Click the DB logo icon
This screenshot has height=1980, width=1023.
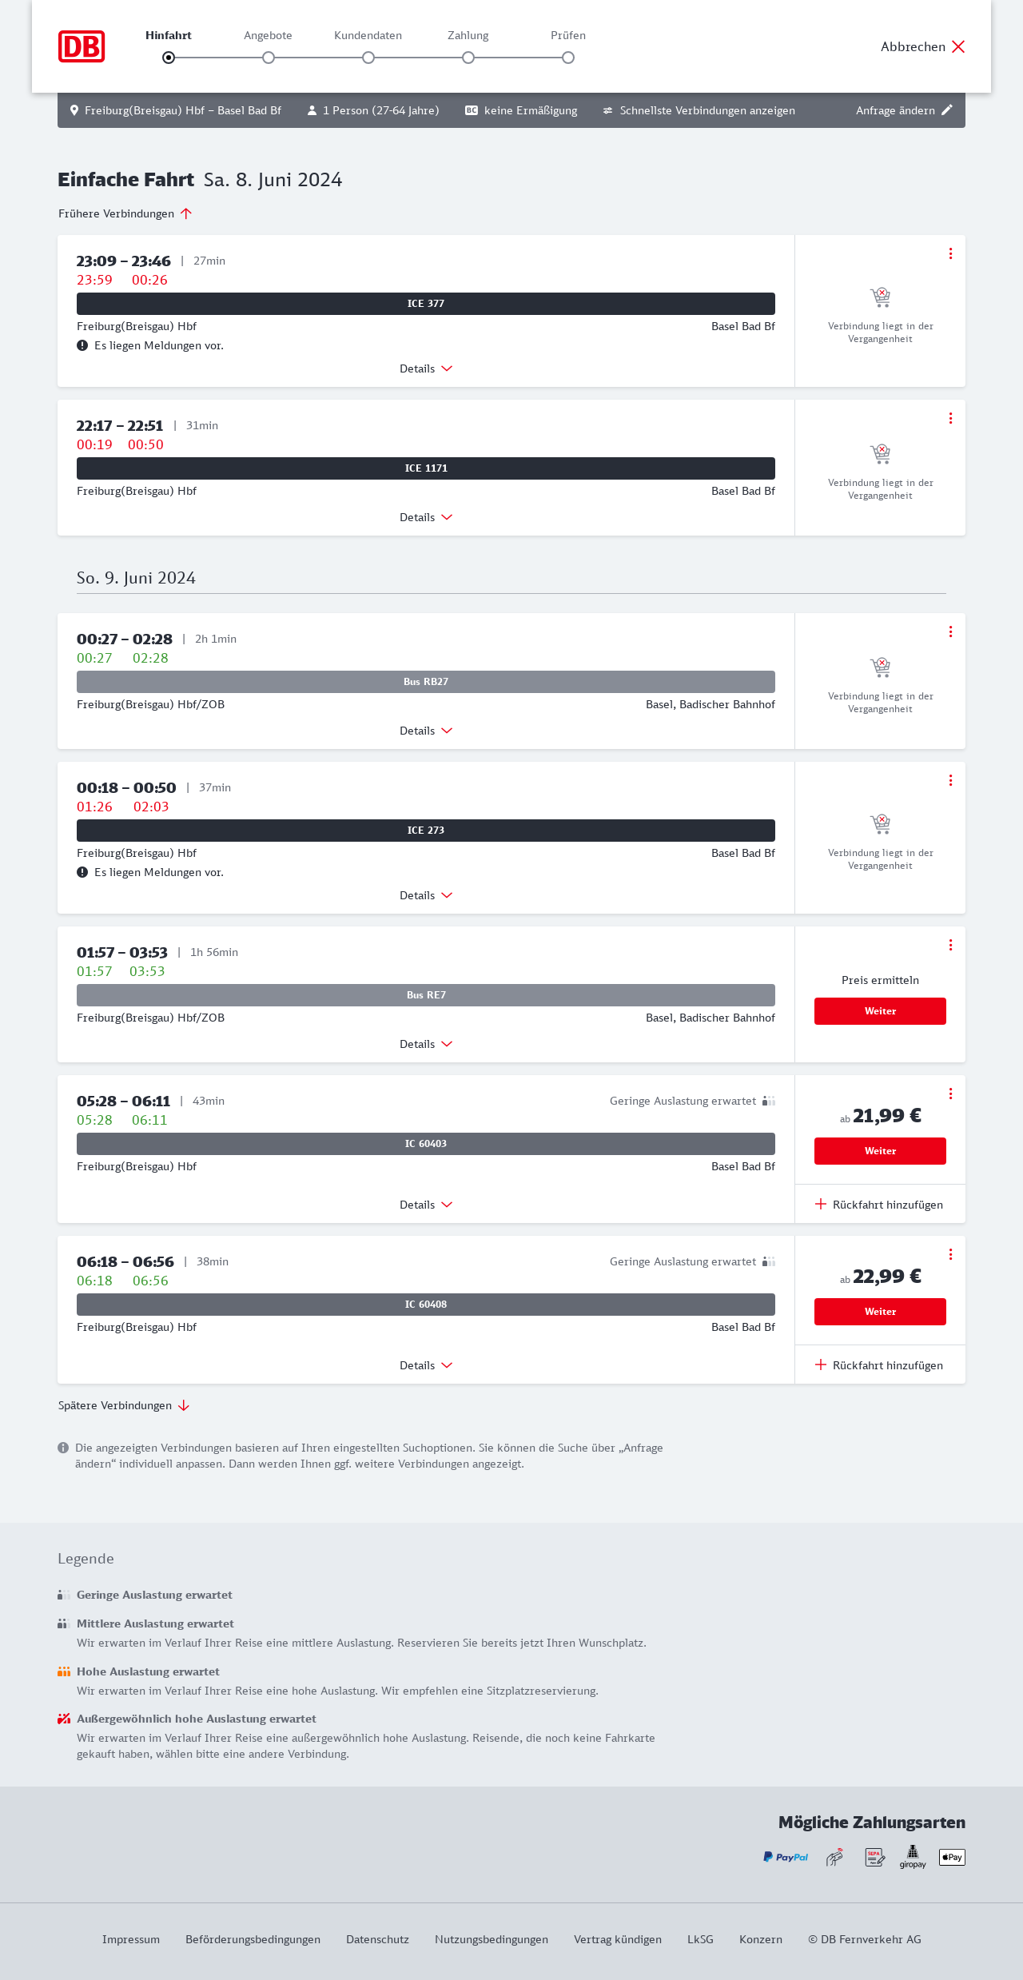82,46
